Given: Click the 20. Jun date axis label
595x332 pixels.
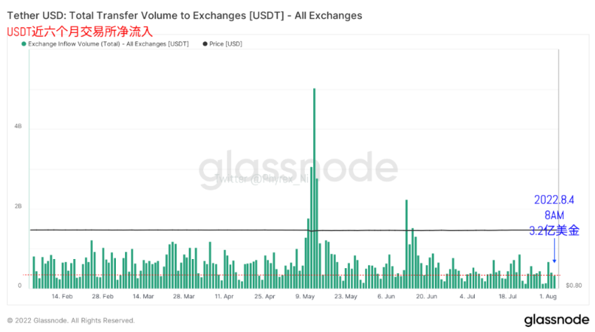Looking at the screenshot, I should pos(426,296).
